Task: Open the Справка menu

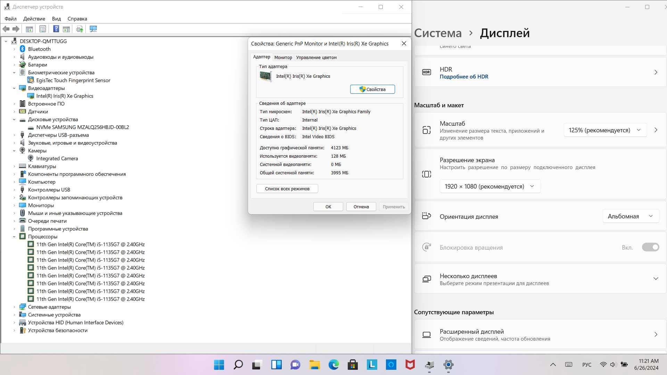Action: click(x=77, y=19)
